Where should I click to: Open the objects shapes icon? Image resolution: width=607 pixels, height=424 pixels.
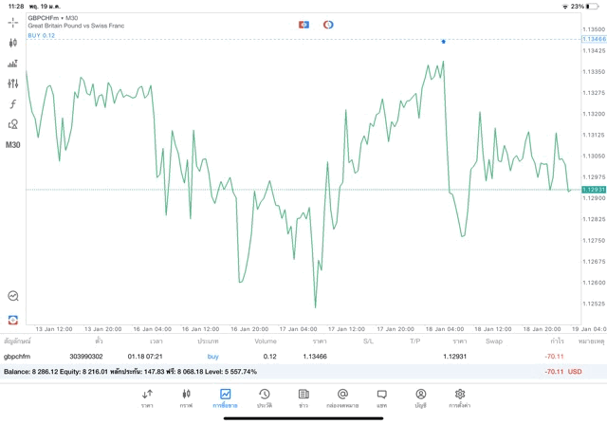click(x=13, y=124)
